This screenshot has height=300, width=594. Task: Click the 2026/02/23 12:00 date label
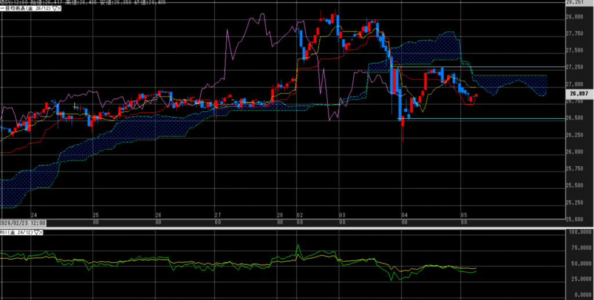[23, 223]
